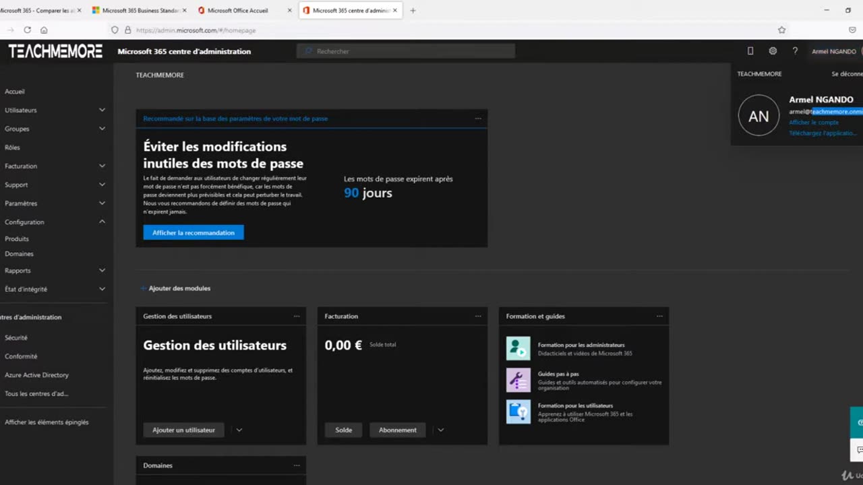The height and width of the screenshot is (485, 863).
Task: Click the Pocket icon in browser toolbar
Action: (852, 30)
